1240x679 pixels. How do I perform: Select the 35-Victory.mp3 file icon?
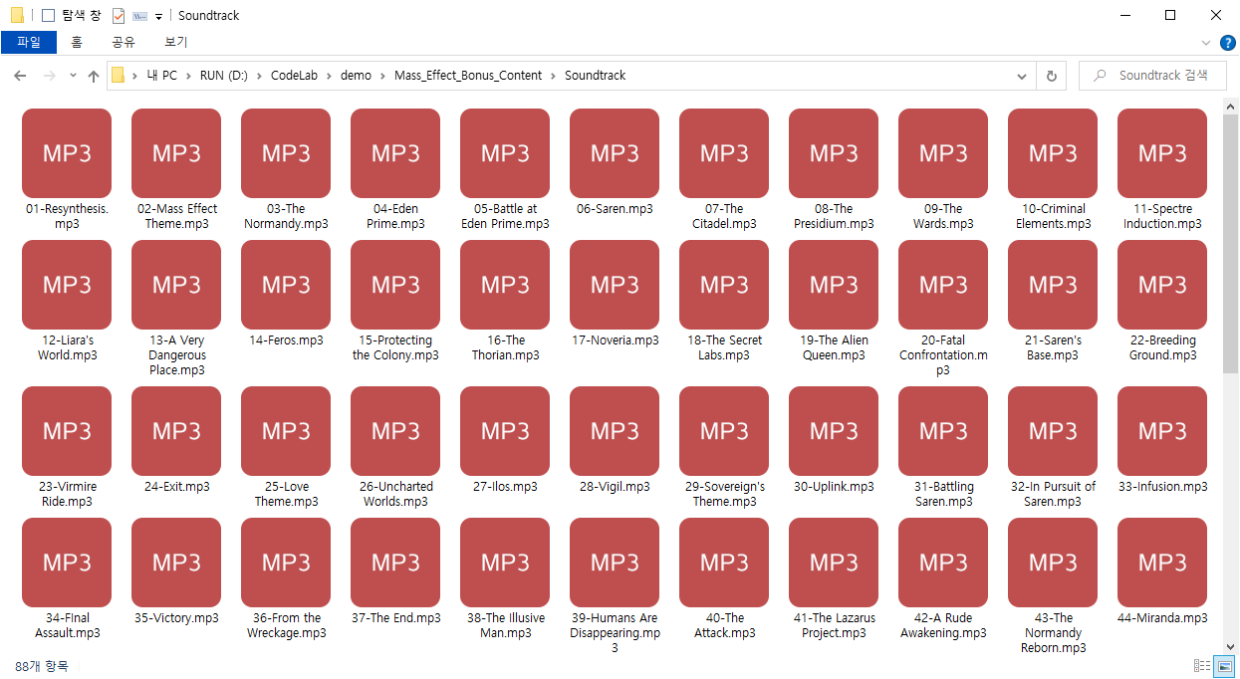[x=176, y=563]
